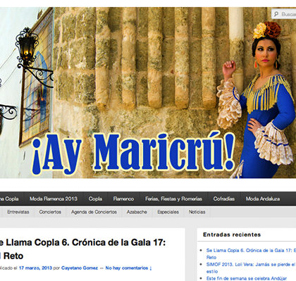This screenshot has width=296, height=281.
Task: Open sidebar link Se Llama Copla 6 Gala 17
Action: pyautogui.click(x=251, y=254)
